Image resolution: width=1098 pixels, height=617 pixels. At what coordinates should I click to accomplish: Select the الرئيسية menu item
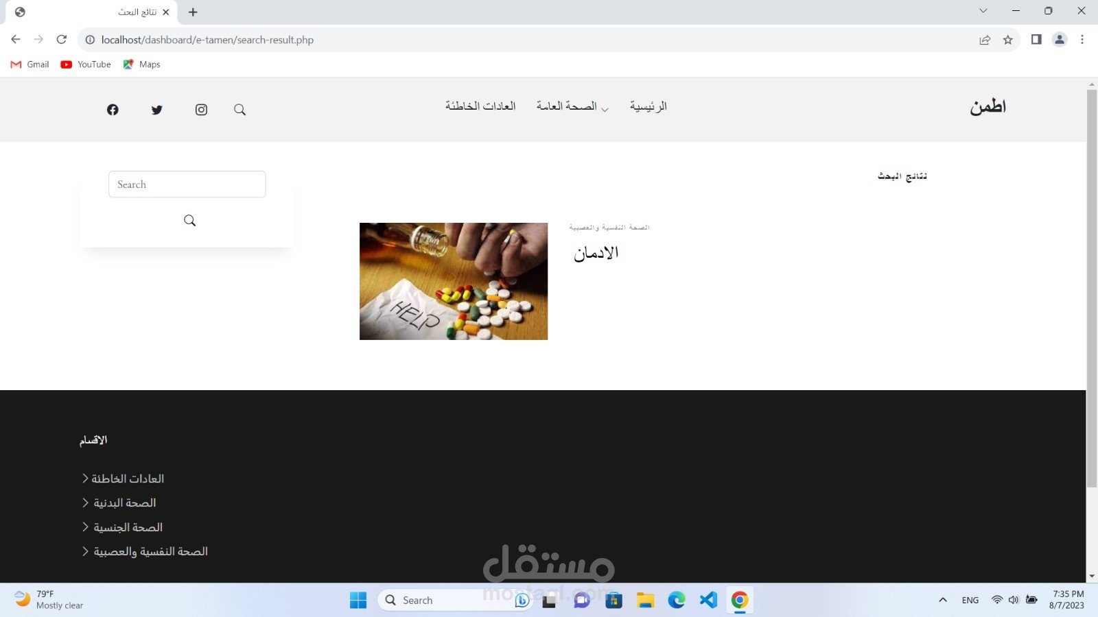648,106
